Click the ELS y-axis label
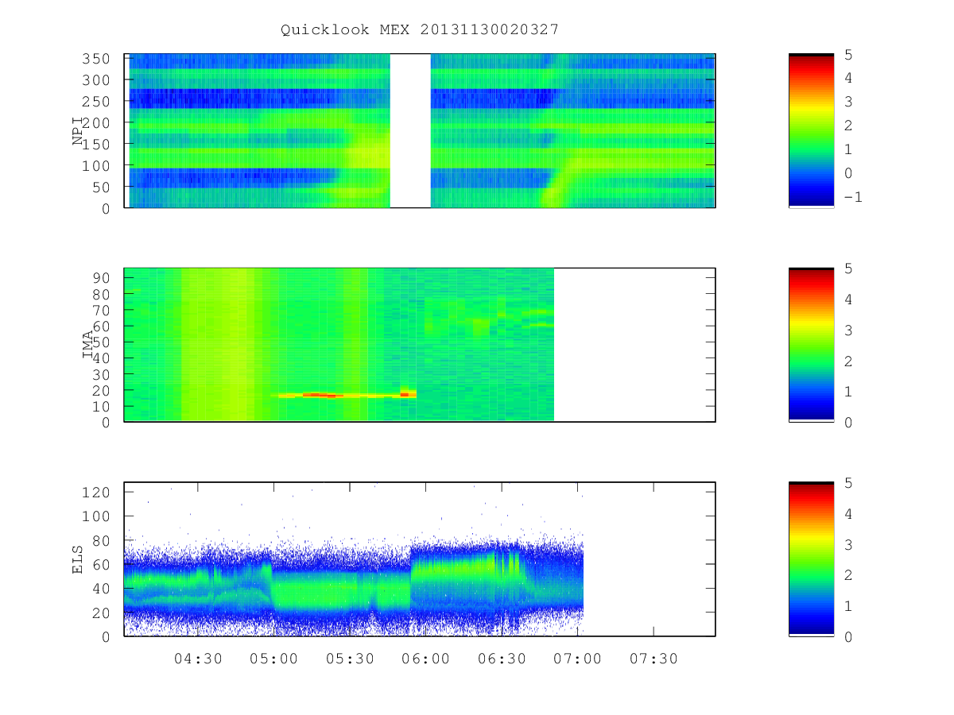 [x=78, y=559]
